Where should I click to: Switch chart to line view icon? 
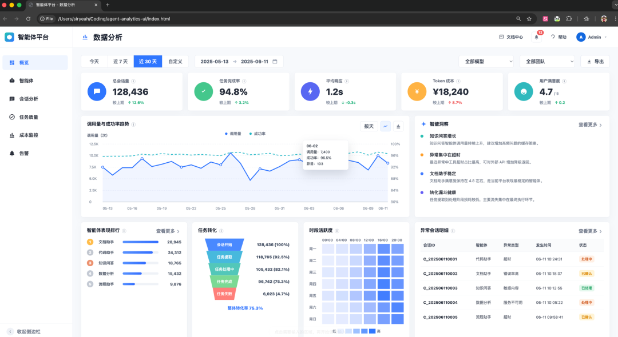(386, 126)
